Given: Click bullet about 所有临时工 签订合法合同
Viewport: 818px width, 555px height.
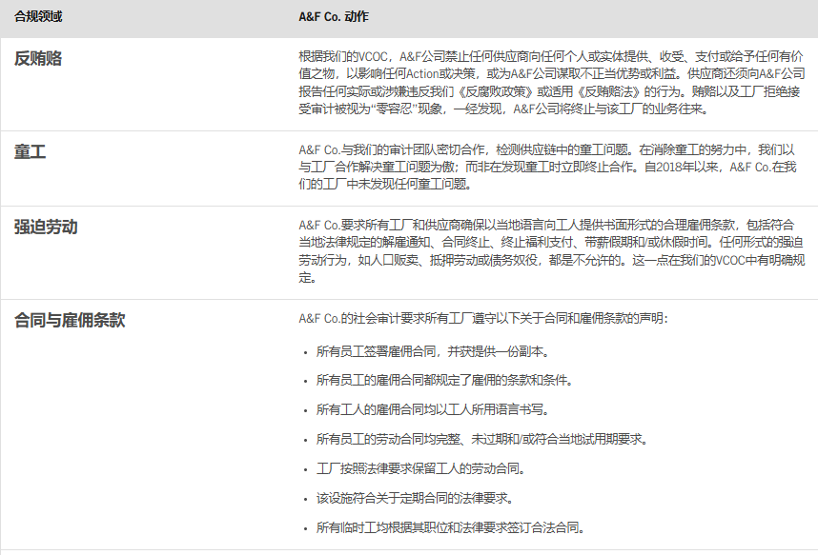Looking at the screenshot, I should tap(450, 527).
